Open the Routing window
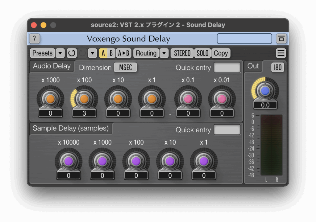The width and height of the screenshot is (316, 222). coord(146,53)
